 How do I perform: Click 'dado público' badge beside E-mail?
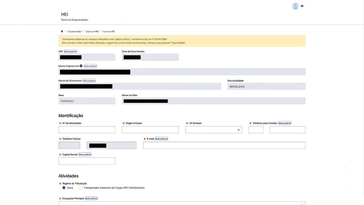161,139
